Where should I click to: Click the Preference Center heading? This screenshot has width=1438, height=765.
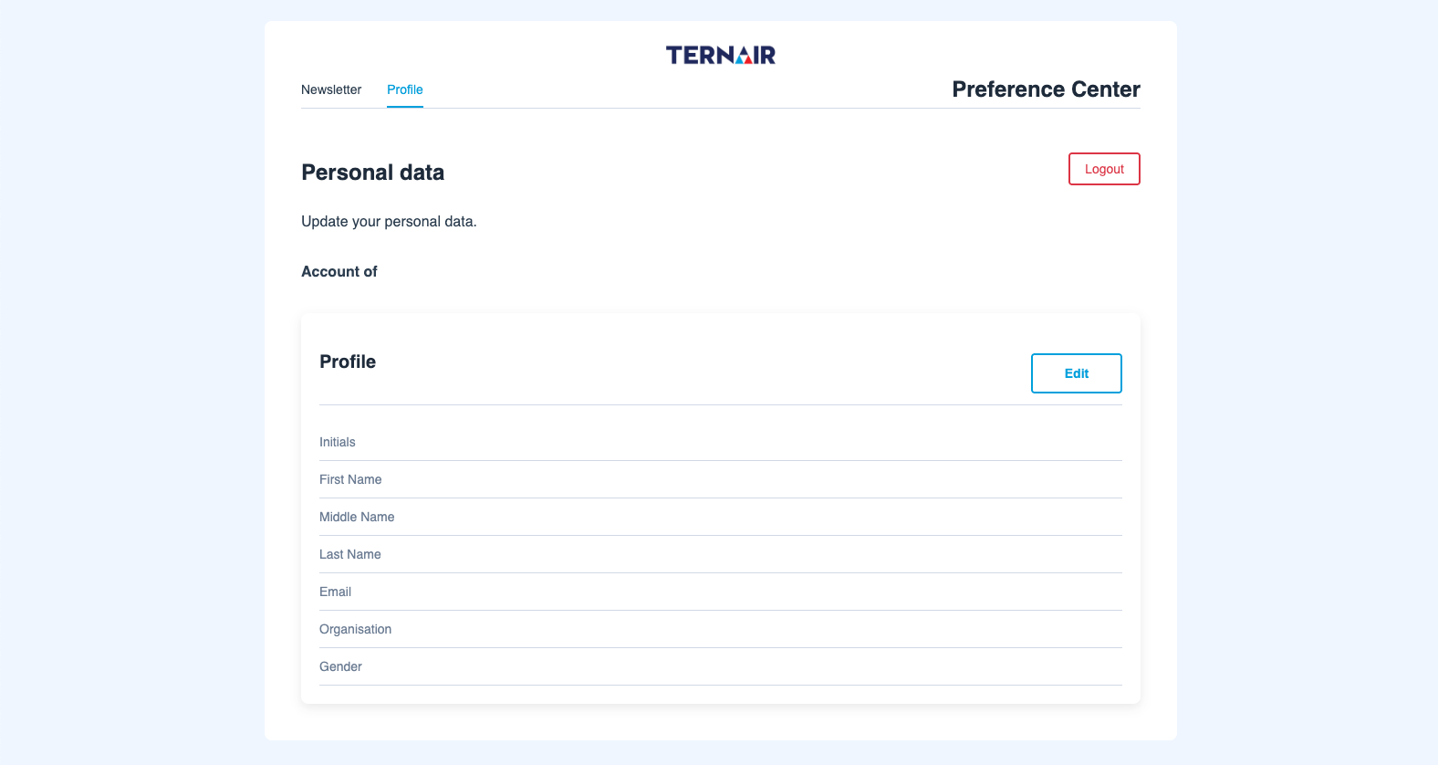pos(1046,89)
